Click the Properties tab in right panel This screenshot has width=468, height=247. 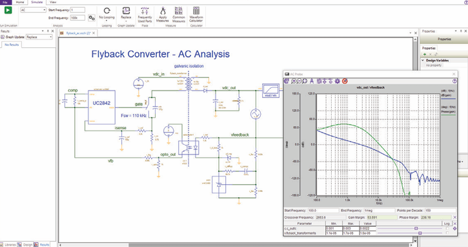point(429,48)
